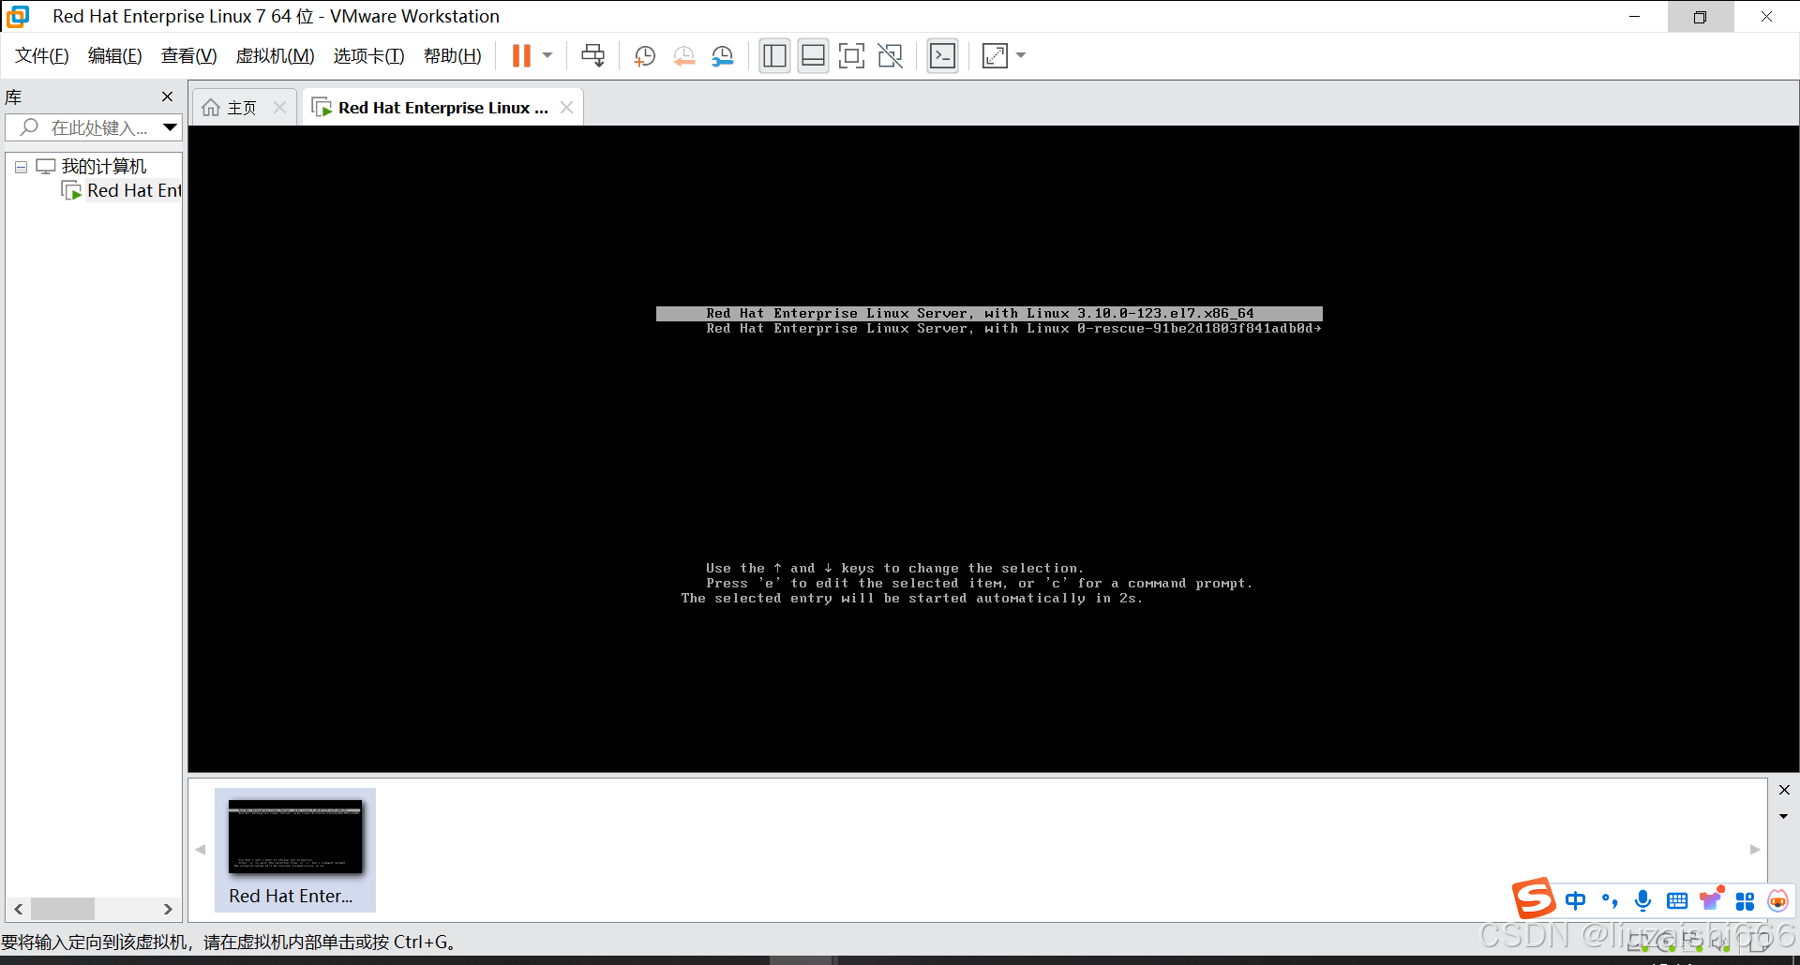1800x965 pixels.
Task: Toggle the library sidebar panel view
Action: pos(774,56)
